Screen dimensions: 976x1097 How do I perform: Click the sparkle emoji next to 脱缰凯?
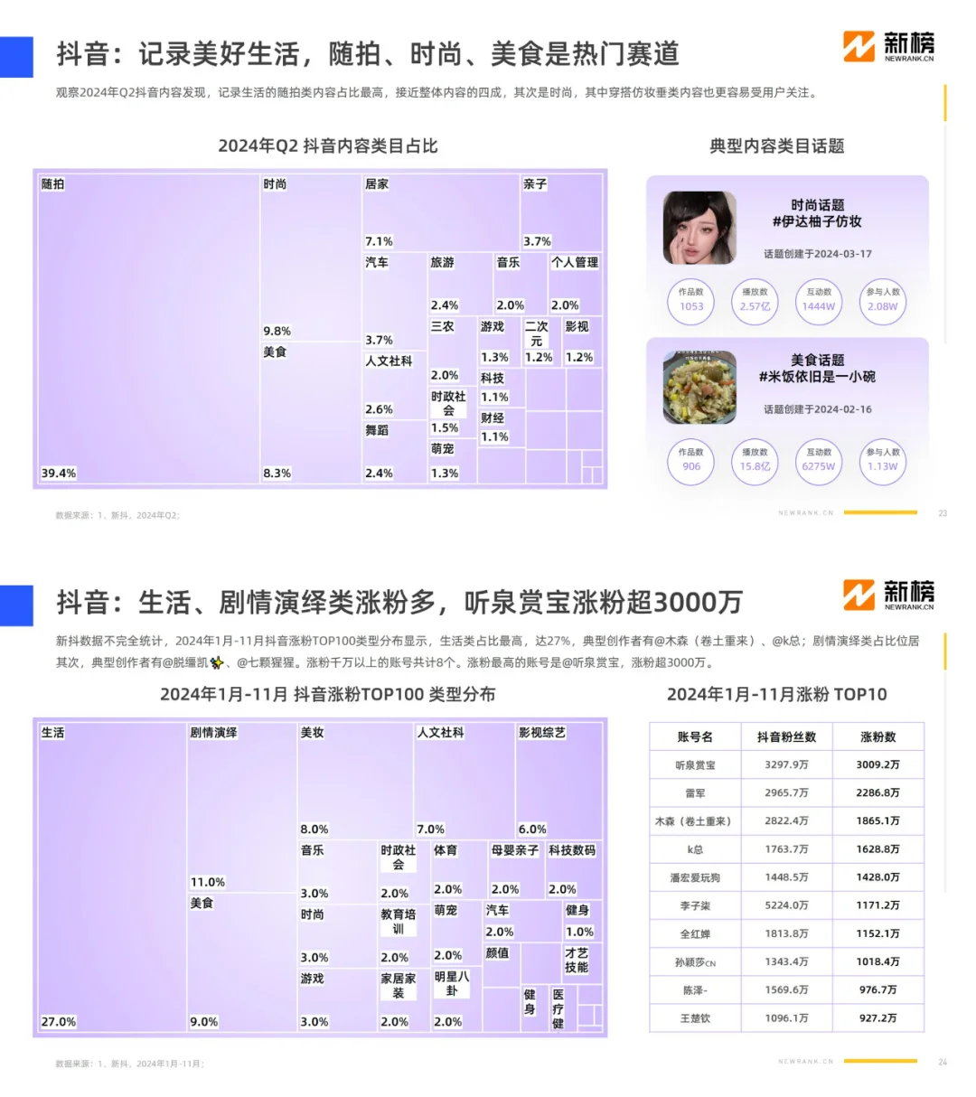tap(216, 661)
